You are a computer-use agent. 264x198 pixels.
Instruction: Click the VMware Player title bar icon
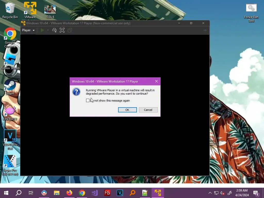point(23,23)
